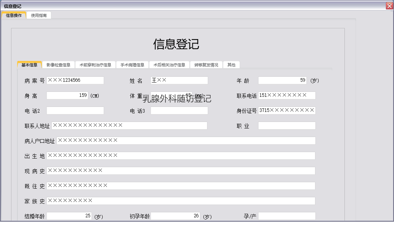Close the 信息登记 window
Screen dimensions: 394x250
(x=389, y=5)
